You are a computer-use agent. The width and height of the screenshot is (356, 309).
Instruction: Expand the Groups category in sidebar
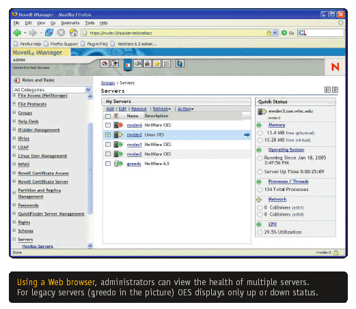pyautogui.click(x=14, y=113)
